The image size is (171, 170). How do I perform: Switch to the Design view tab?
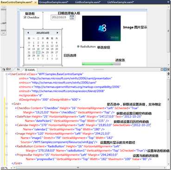click(x=6, y=69)
